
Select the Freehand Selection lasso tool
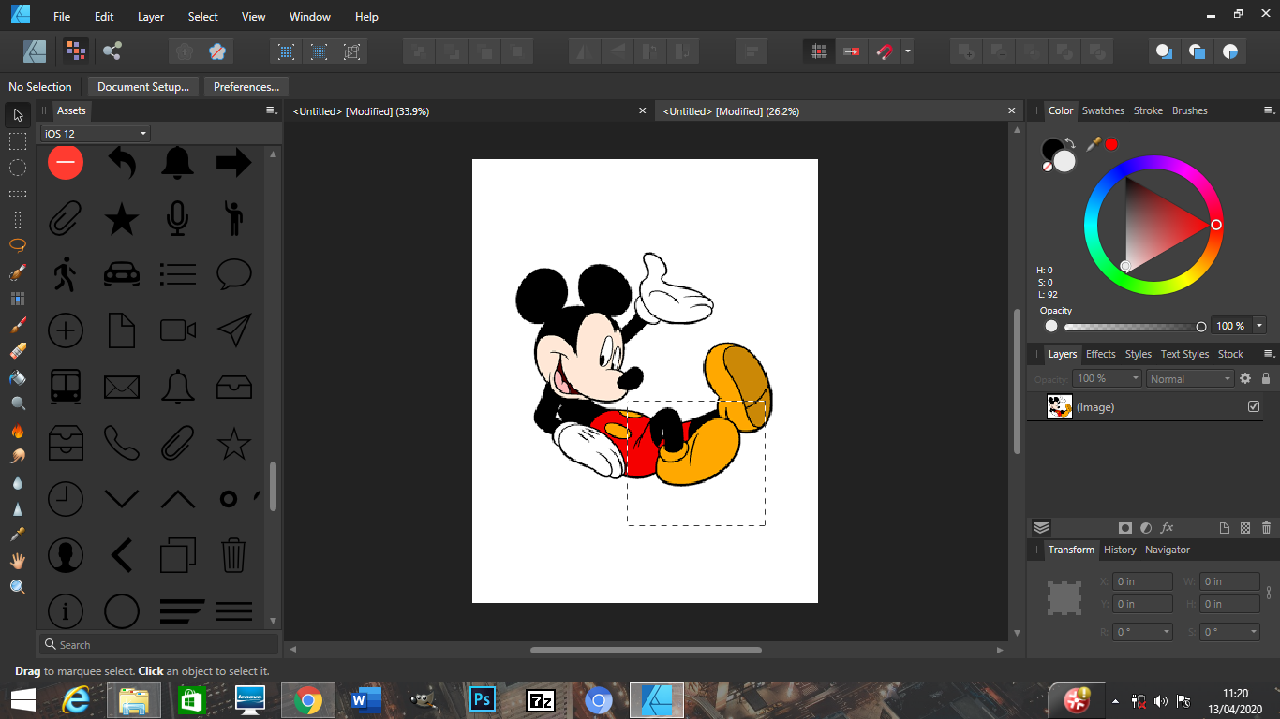click(x=18, y=244)
